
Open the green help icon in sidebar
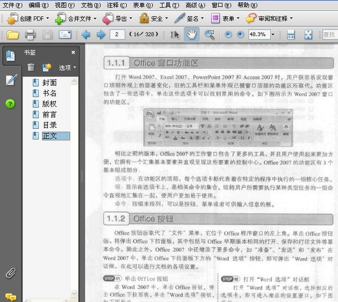point(10,103)
